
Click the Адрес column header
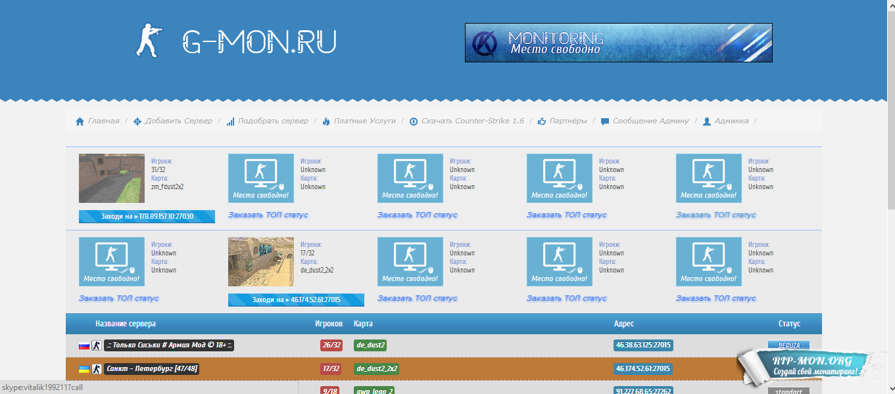point(624,324)
